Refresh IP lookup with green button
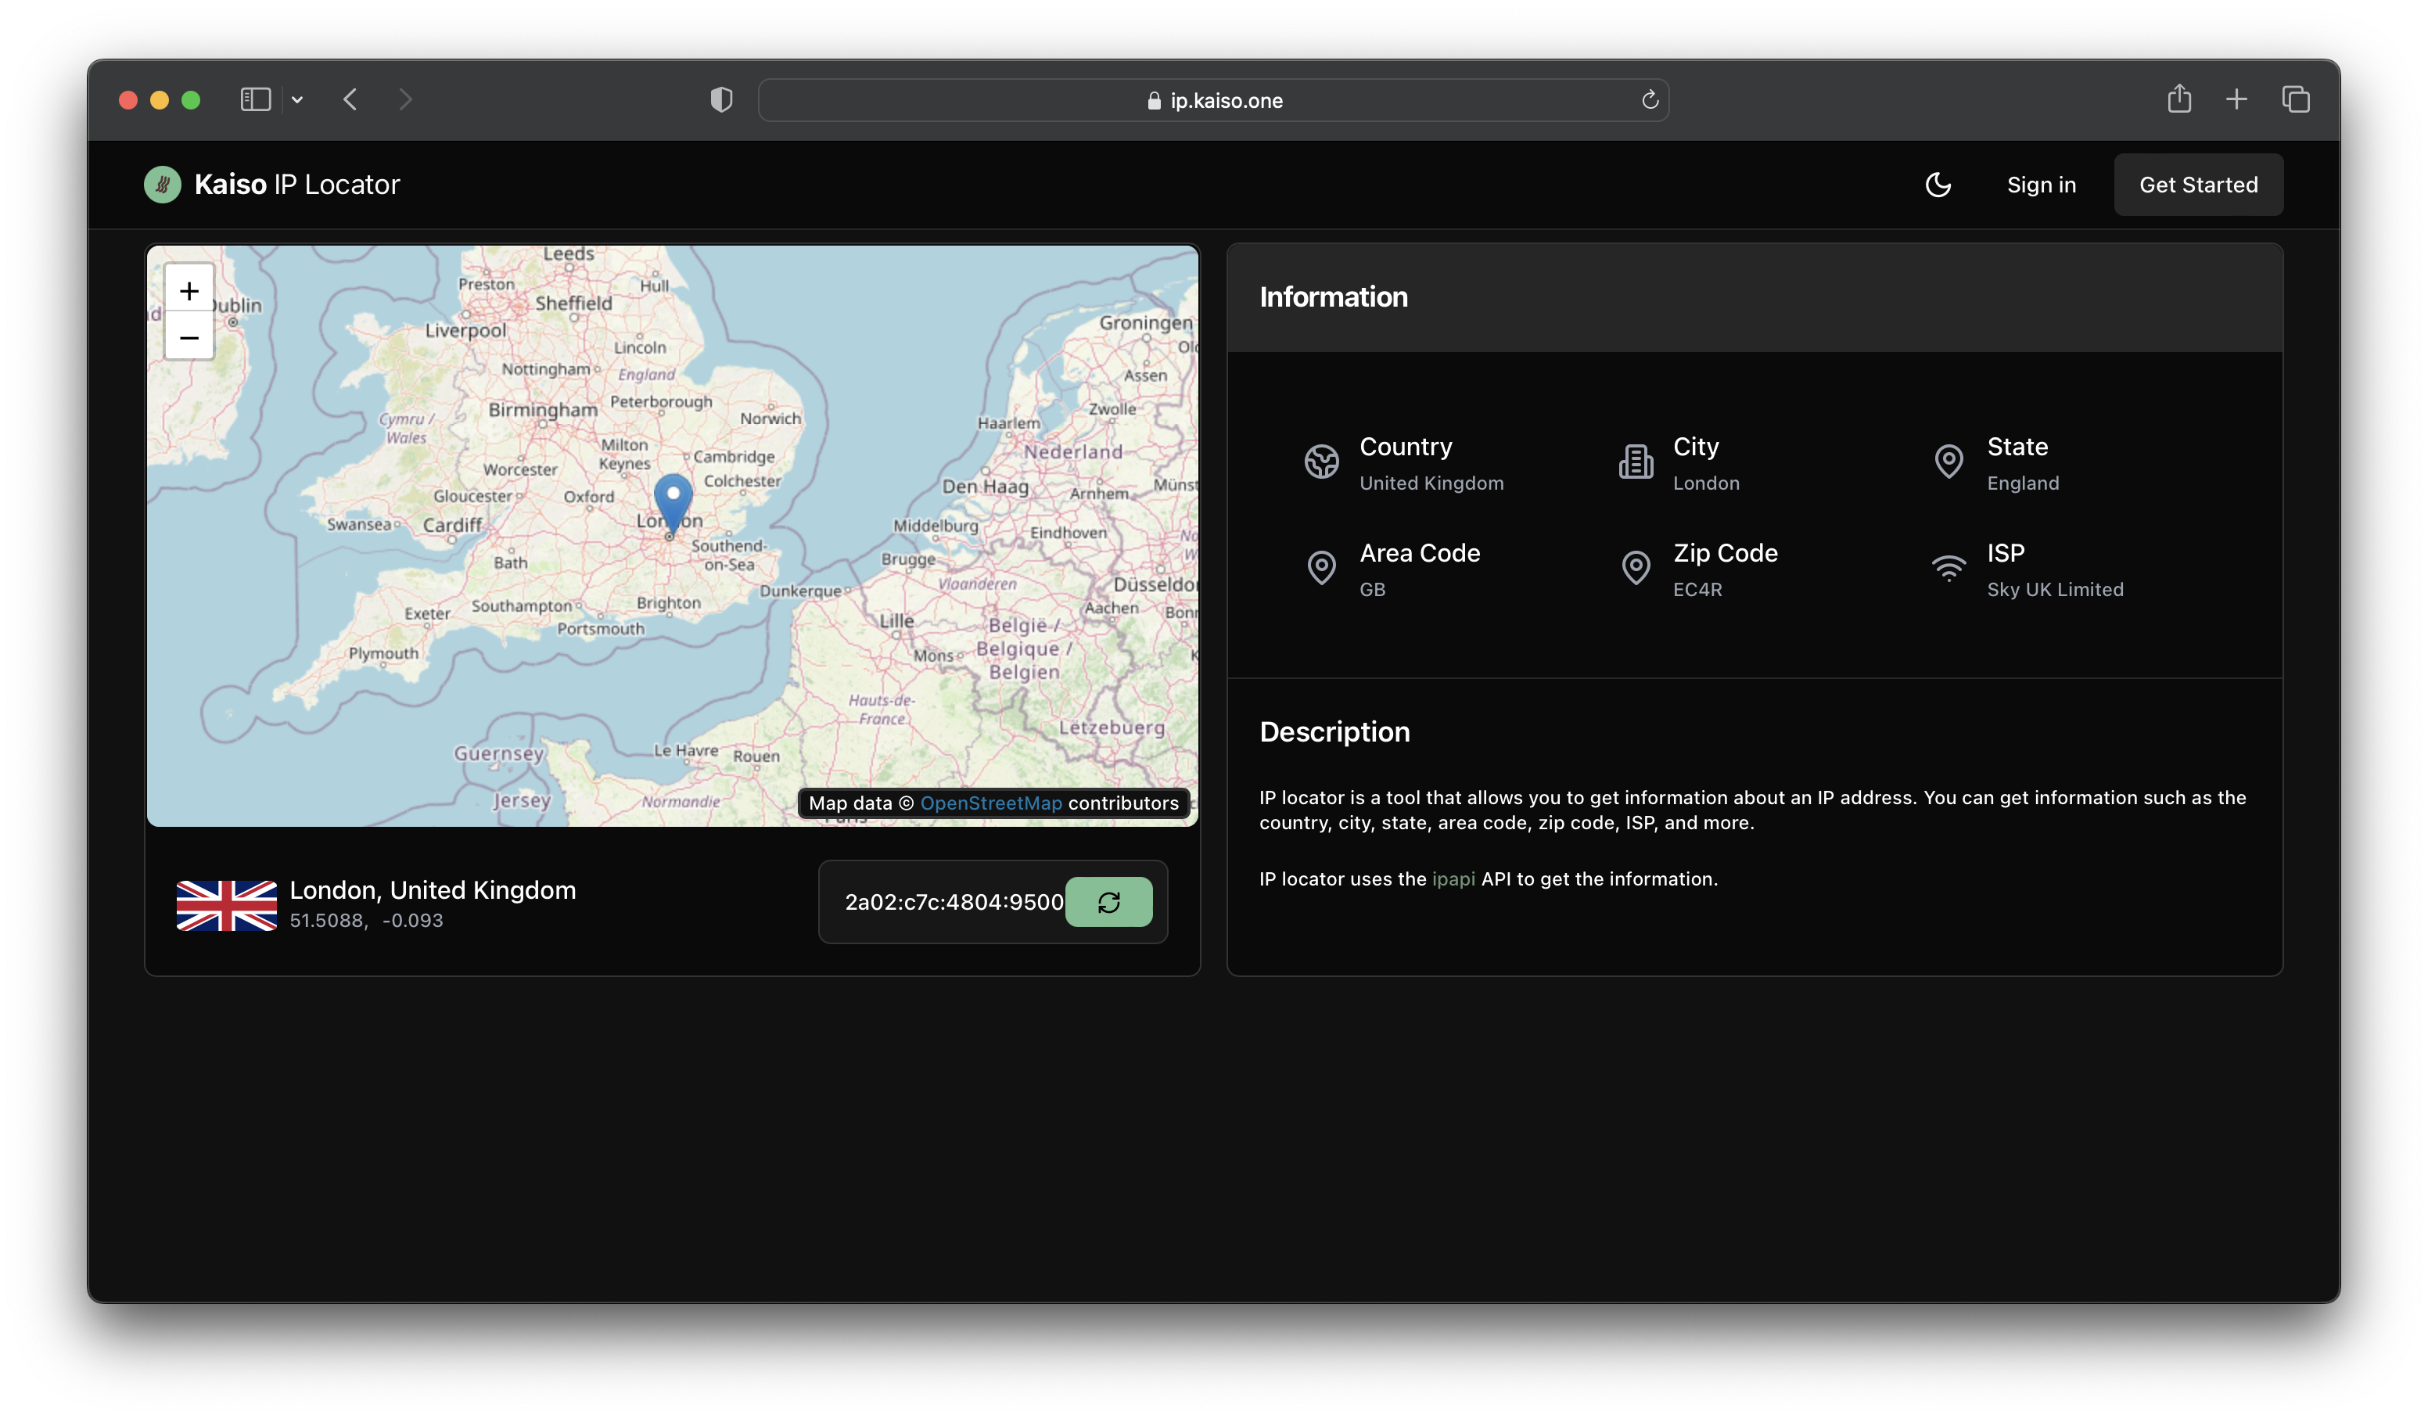Viewport: 2428px width, 1419px height. pos(1108,902)
